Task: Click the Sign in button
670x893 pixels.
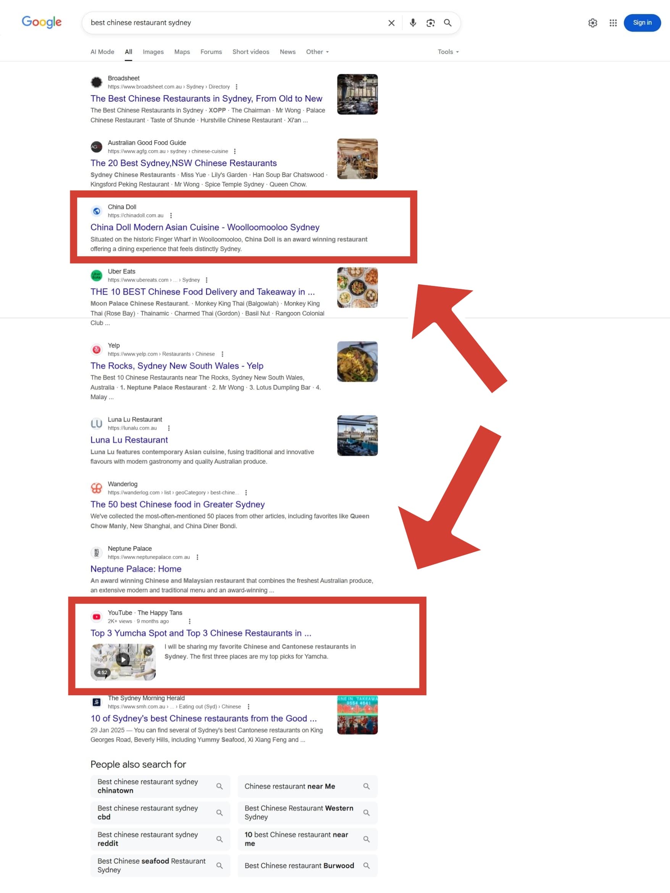Action: pyautogui.click(x=642, y=23)
